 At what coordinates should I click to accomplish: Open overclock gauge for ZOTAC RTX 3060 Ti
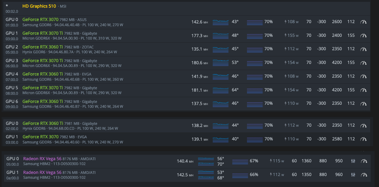tap(363, 49)
